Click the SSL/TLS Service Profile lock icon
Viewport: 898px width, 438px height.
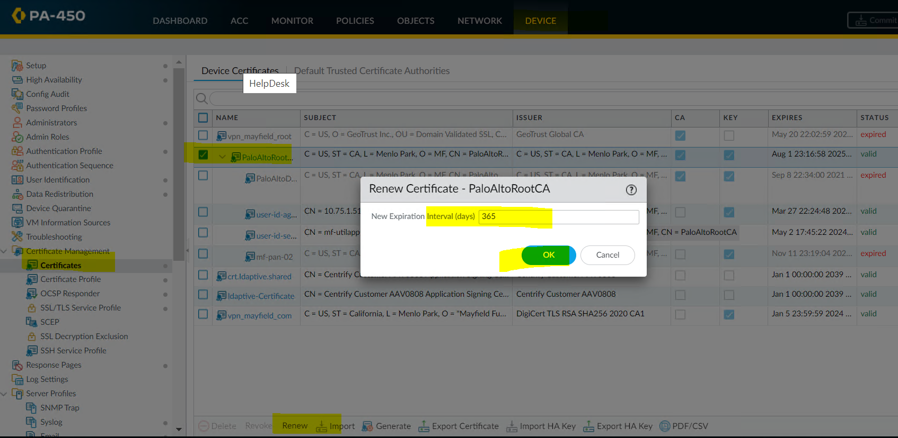click(x=31, y=308)
